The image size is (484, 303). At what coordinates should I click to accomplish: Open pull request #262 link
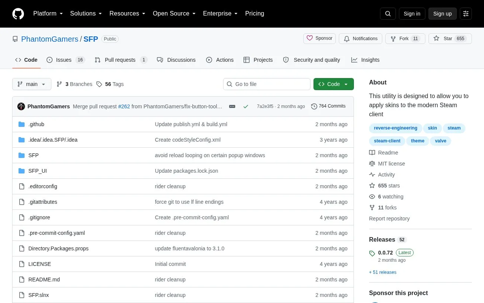[124, 106]
